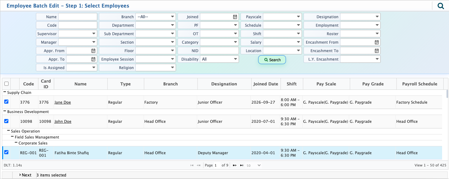This screenshot has width=449, height=179.
Task: Open the Roster dropdown
Action: click(360, 34)
